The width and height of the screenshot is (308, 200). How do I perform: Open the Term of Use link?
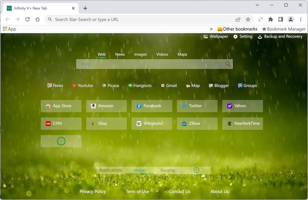pyautogui.click(x=137, y=191)
